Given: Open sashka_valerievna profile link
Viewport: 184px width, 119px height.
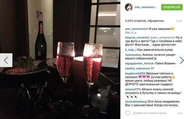Looking at the screenshot, I should [137, 68].
